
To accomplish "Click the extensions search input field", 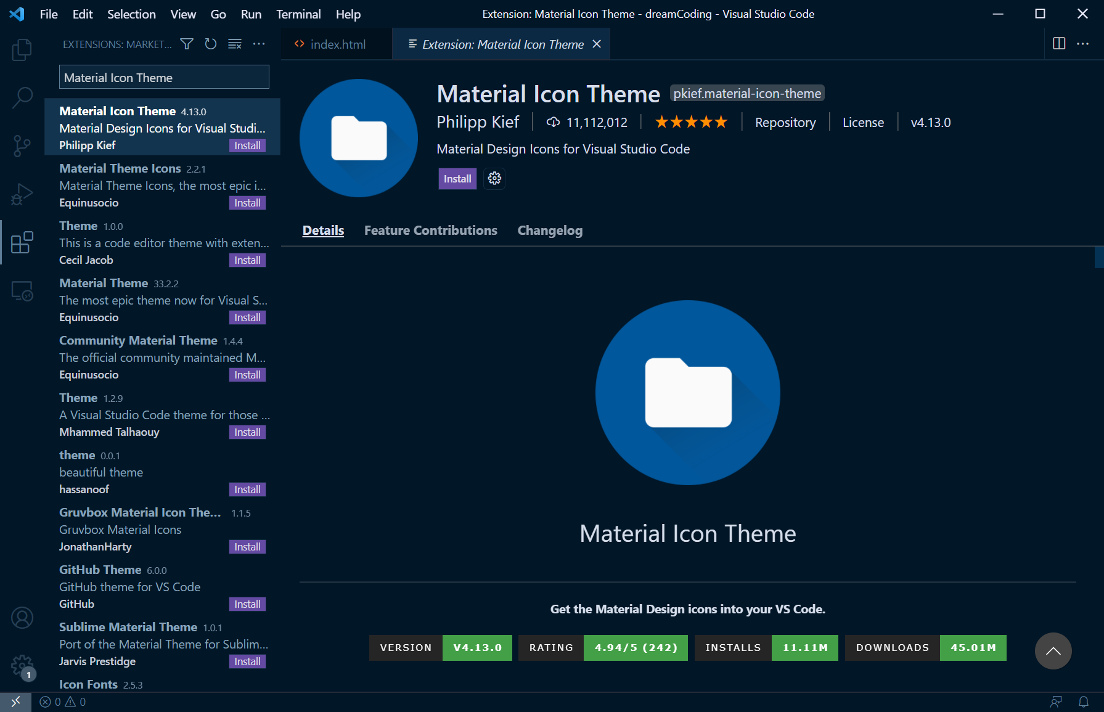I will [x=164, y=77].
